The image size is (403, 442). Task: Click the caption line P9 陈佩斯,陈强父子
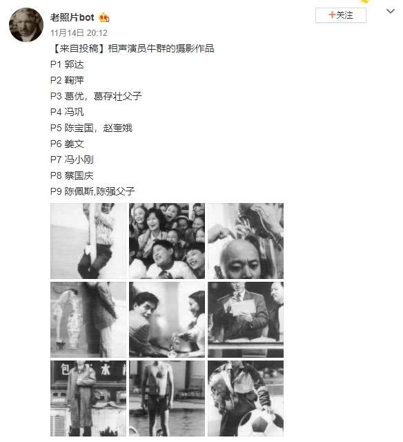tap(92, 191)
